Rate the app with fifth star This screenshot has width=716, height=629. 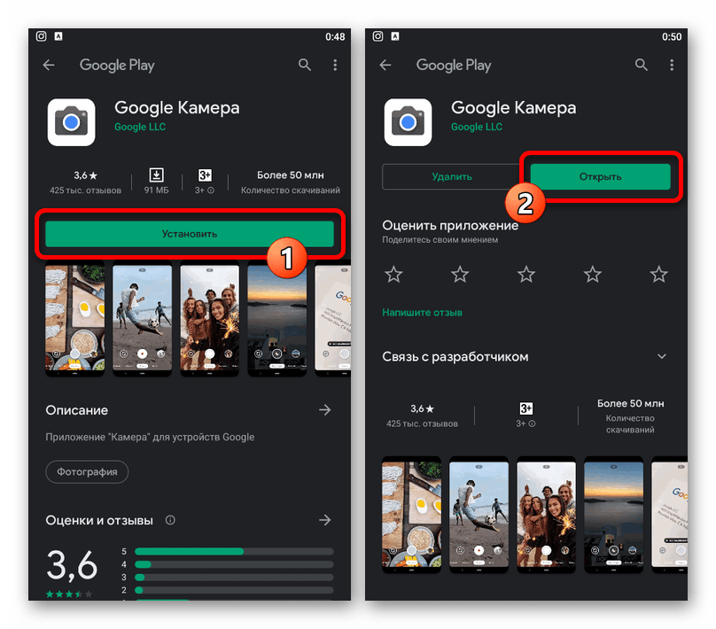pyautogui.click(x=659, y=275)
